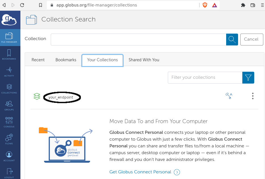Click the Collection search input field
This screenshot has height=179, width=265.
tap(138, 40)
